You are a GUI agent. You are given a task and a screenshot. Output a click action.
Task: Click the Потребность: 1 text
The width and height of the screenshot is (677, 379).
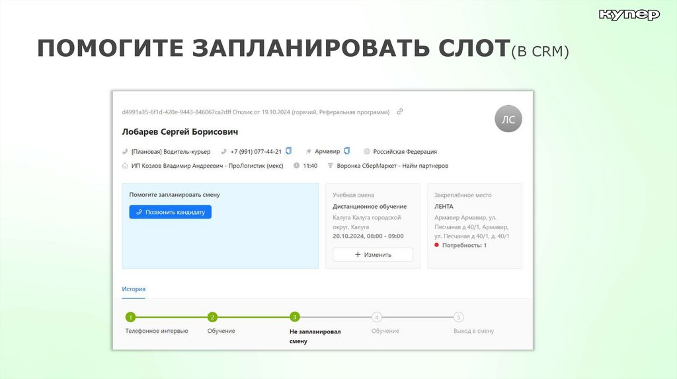[x=464, y=245]
